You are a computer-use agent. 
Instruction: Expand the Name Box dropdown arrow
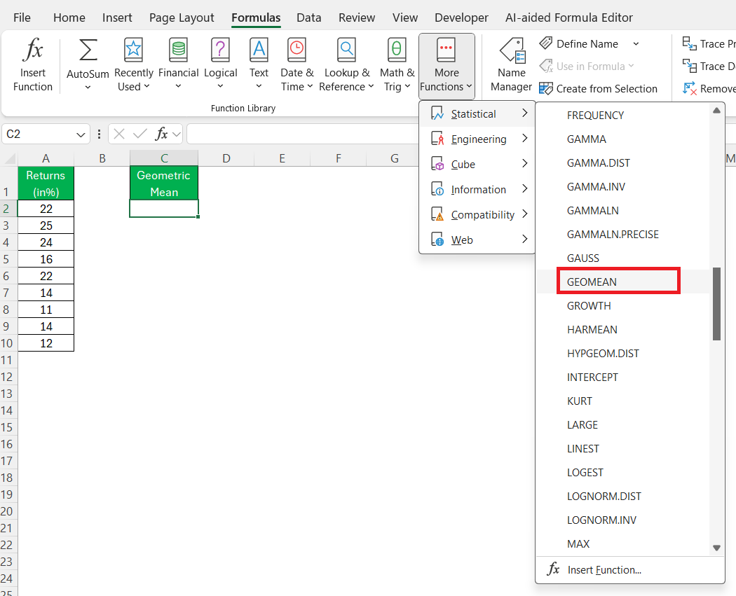81,135
